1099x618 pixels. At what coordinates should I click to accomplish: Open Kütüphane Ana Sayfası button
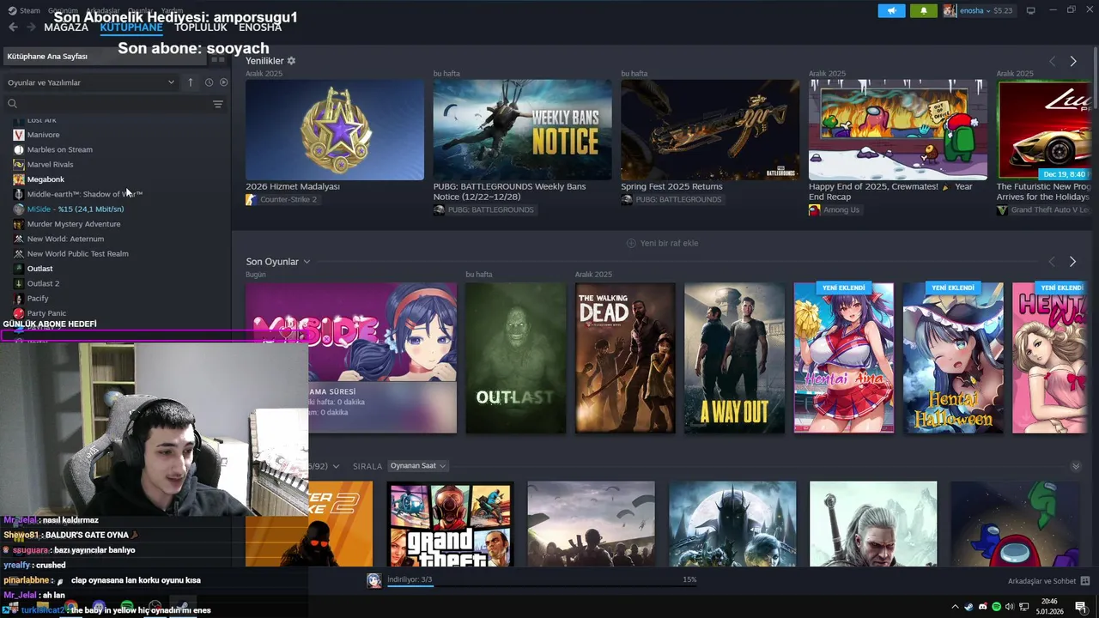pyautogui.click(x=105, y=57)
